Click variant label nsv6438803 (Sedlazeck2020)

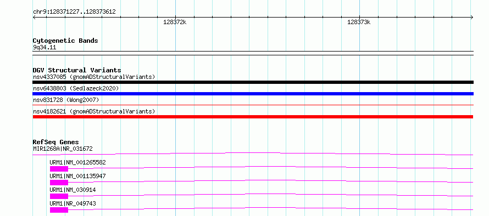76,89
